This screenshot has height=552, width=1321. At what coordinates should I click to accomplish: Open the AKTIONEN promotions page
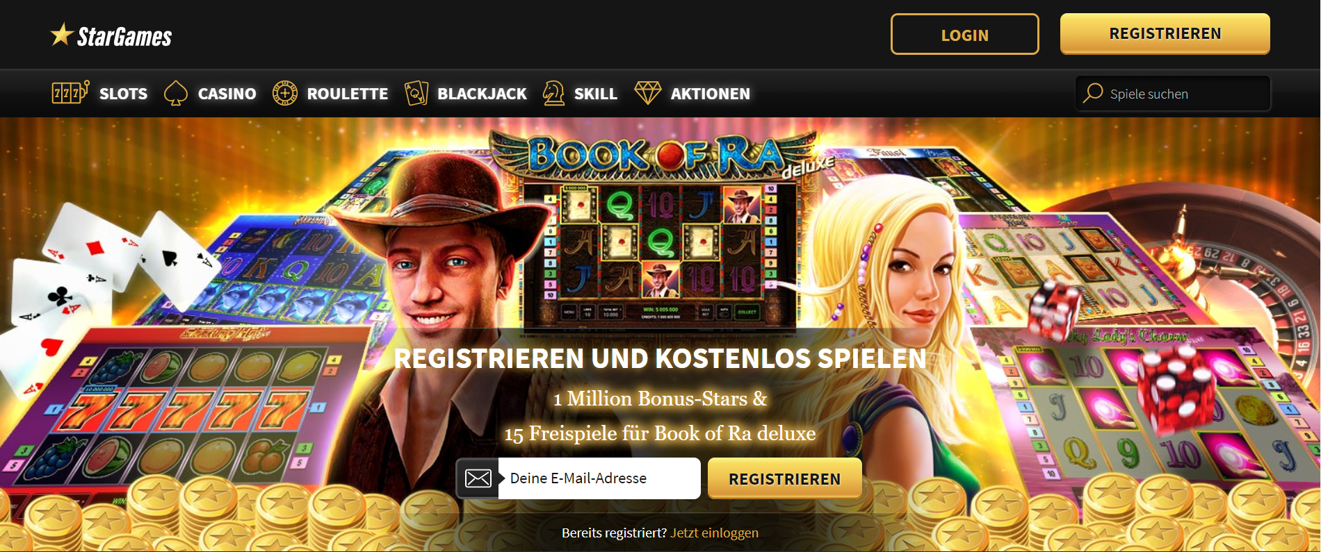tap(711, 94)
